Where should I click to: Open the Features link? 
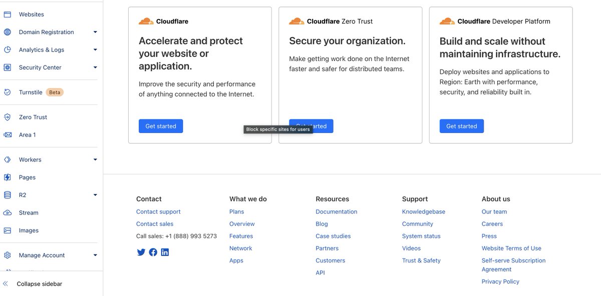coord(241,236)
